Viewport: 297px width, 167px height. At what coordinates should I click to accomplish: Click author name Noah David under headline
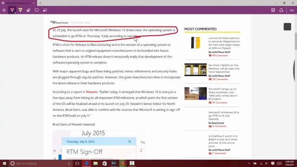tap(62, 23)
